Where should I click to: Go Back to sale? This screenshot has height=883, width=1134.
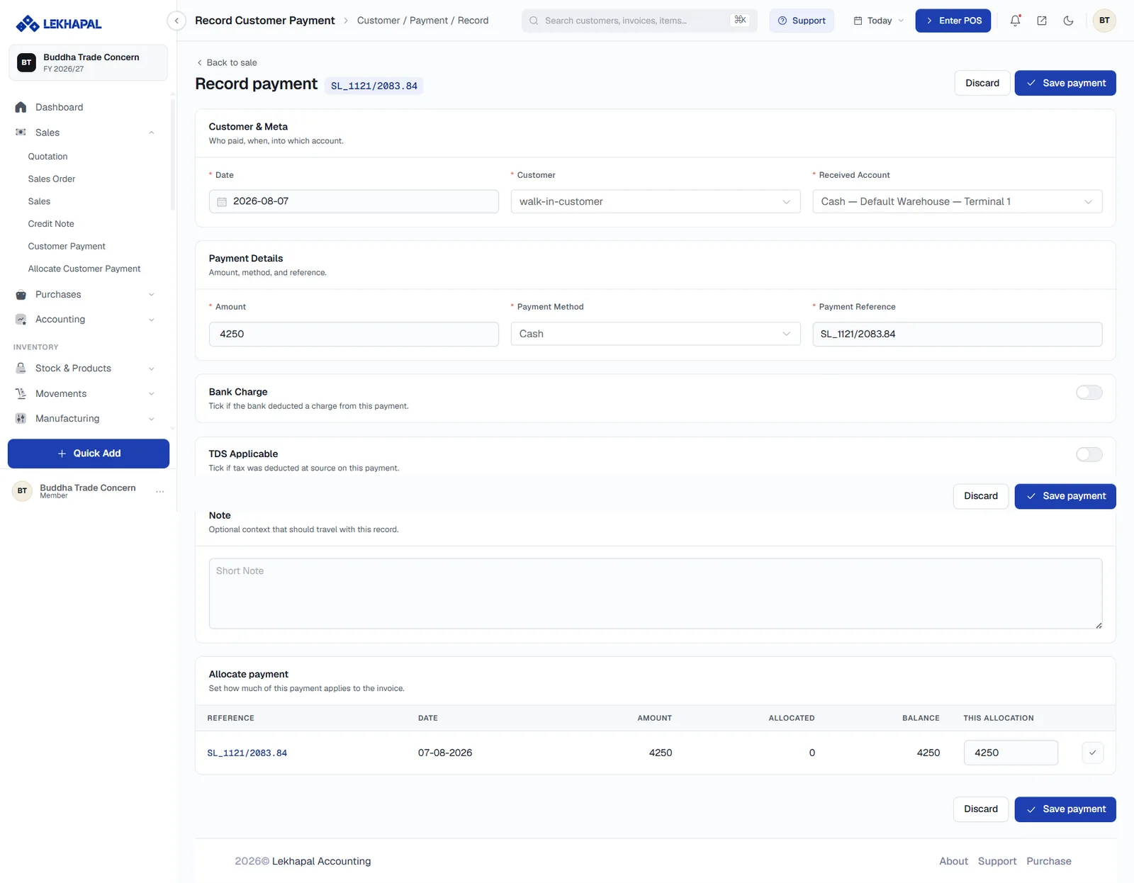[227, 62]
